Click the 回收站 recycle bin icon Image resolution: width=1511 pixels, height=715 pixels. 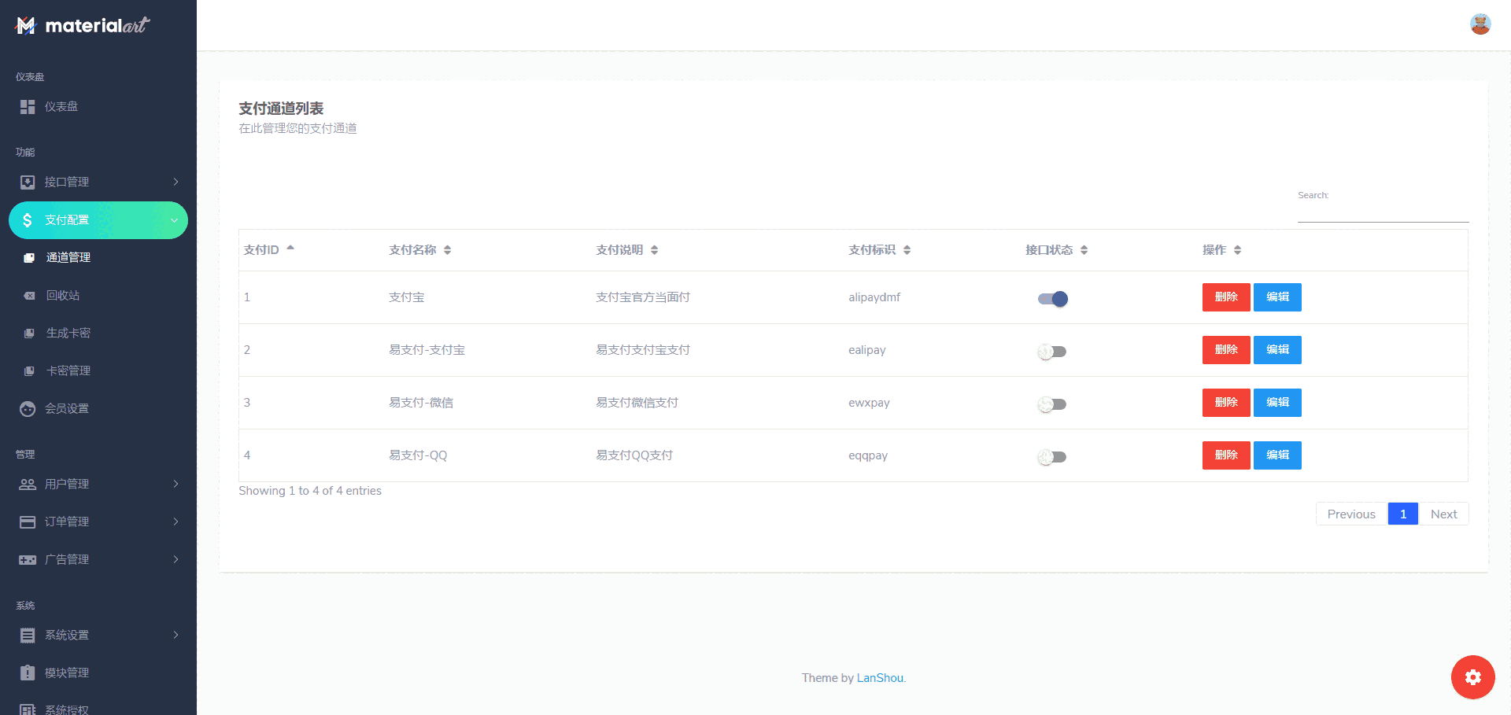[29, 296]
